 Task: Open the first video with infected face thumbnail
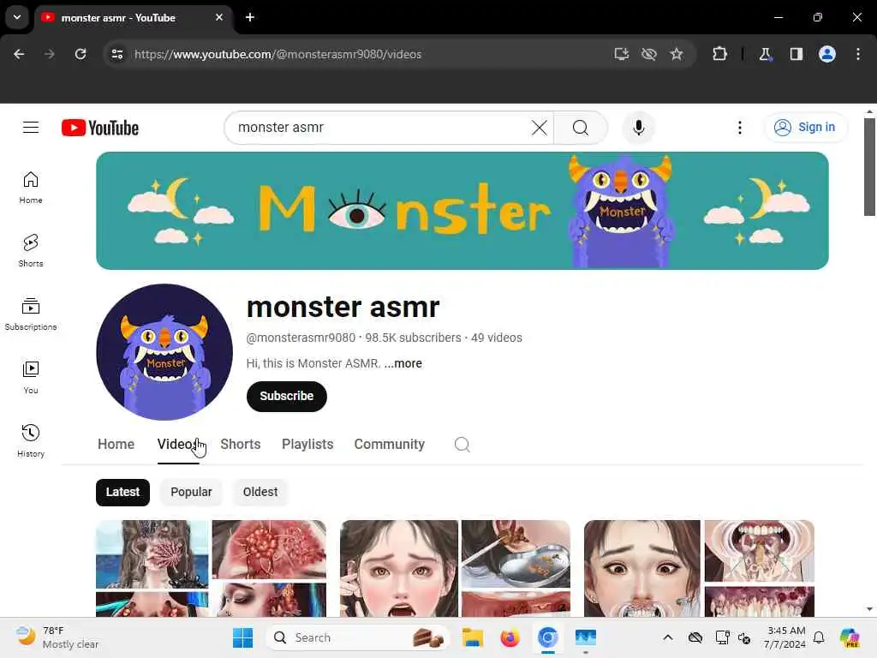[211, 569]
